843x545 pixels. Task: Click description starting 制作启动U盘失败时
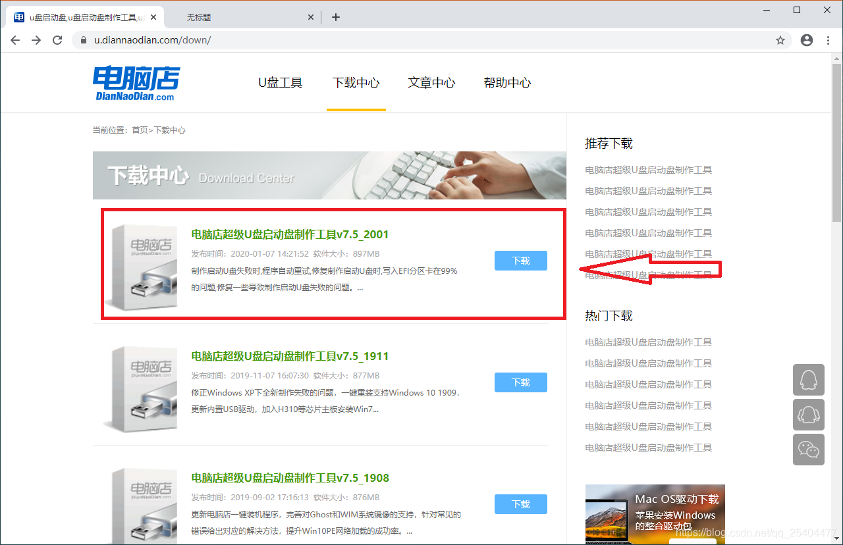pos(324,279)
